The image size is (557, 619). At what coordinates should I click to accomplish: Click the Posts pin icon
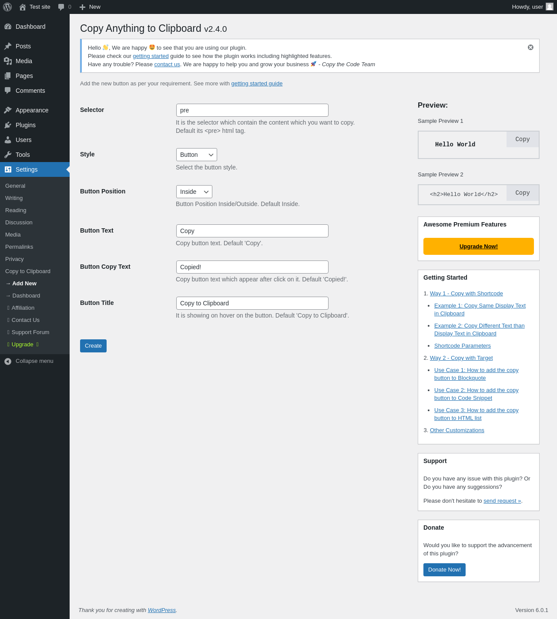click(8, 46)
